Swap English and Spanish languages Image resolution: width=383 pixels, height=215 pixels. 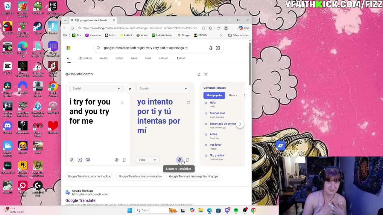coord(130,89)
